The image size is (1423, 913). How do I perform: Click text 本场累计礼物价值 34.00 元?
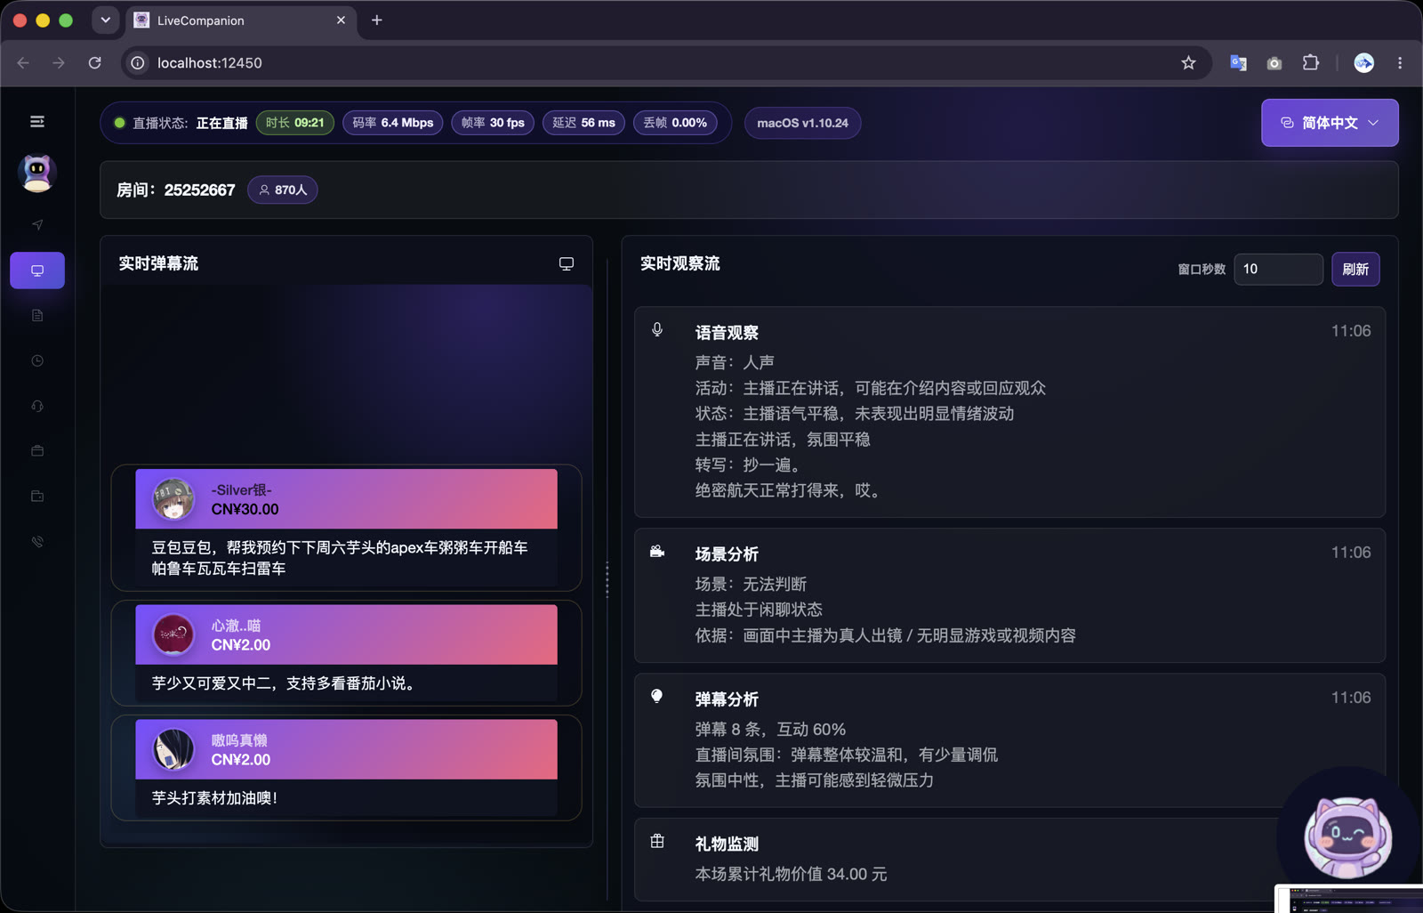(791, 874)
